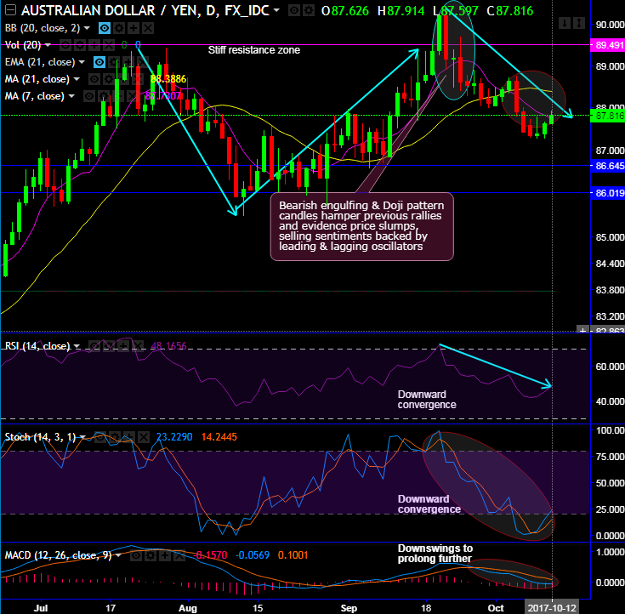Click plus icon on MACD row
The height and width of the screenshot is (614, 625).
click(165, 555)
